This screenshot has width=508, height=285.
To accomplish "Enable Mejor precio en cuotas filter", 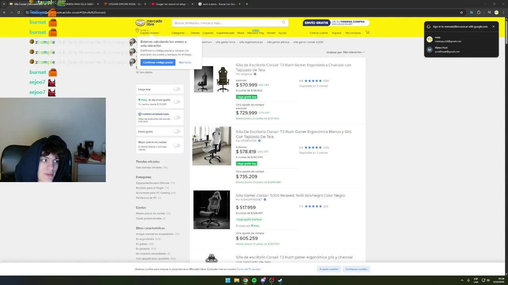I will tap(177, 145).
